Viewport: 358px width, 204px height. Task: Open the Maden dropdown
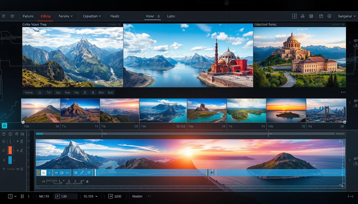click(x=141, y=196)
